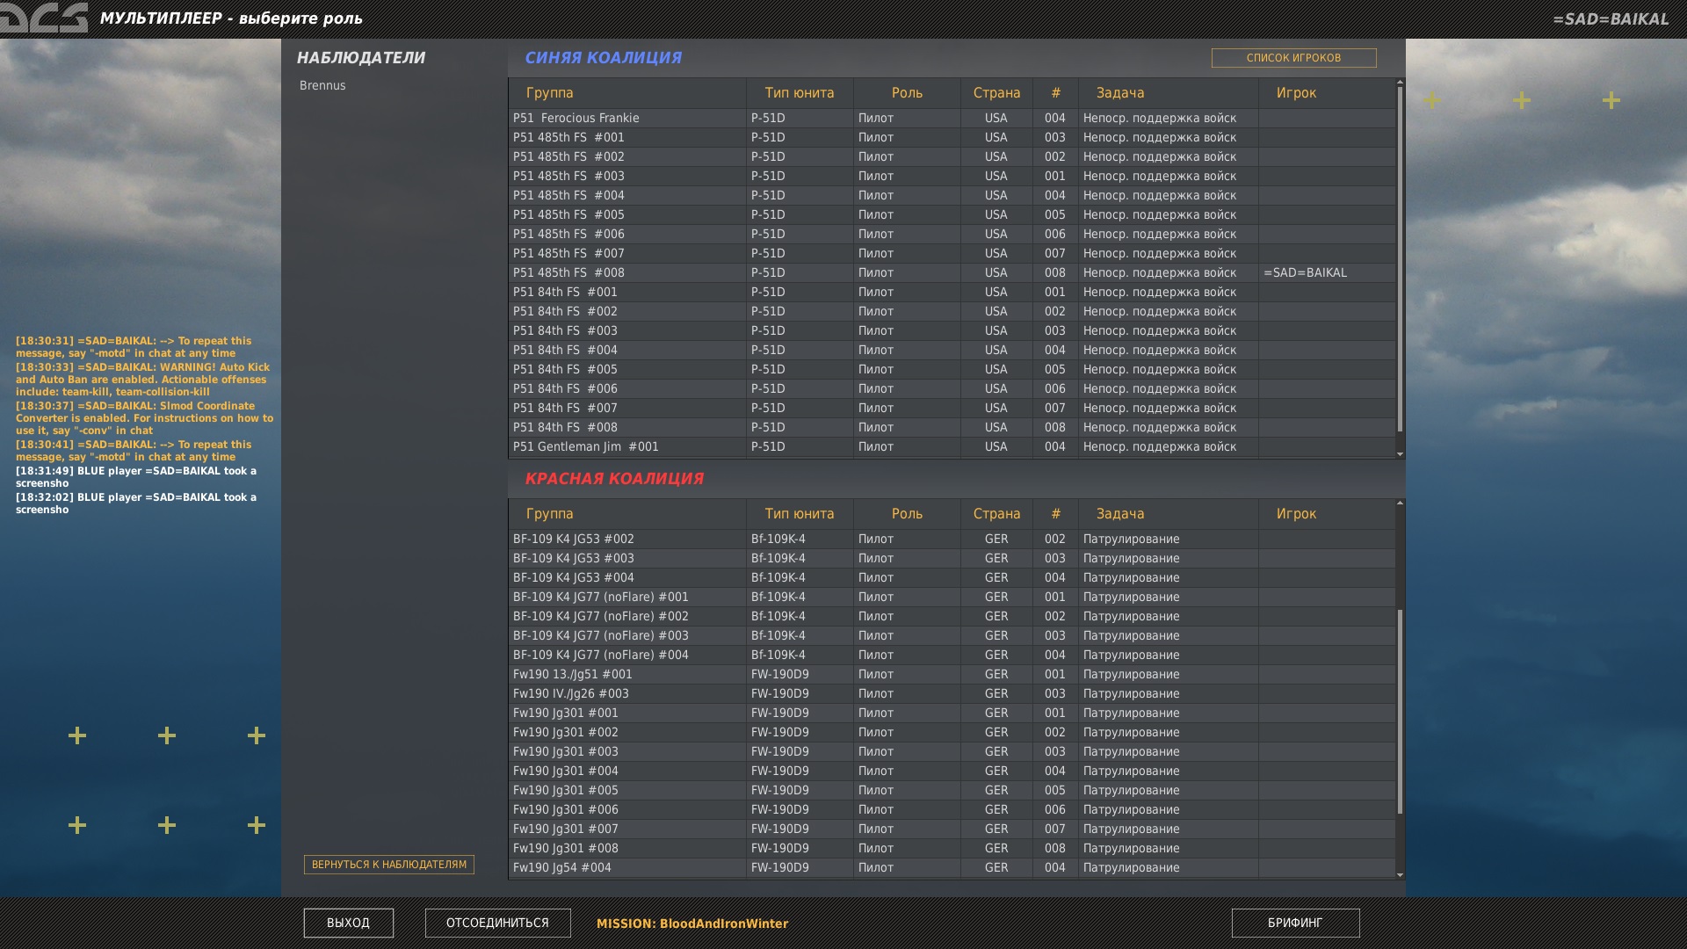Select slot Fw190 Jg301 #006
The image size is (1687, 949).
pyautogui.click(x=952, y=809)
